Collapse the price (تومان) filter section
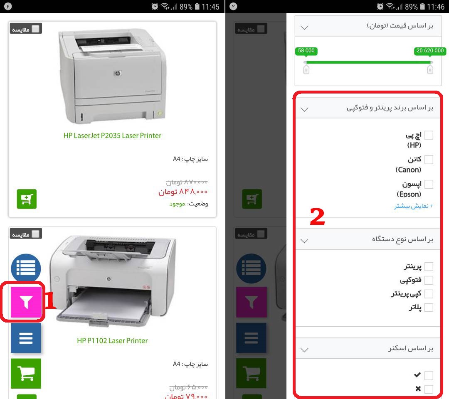 click(304, 27)
